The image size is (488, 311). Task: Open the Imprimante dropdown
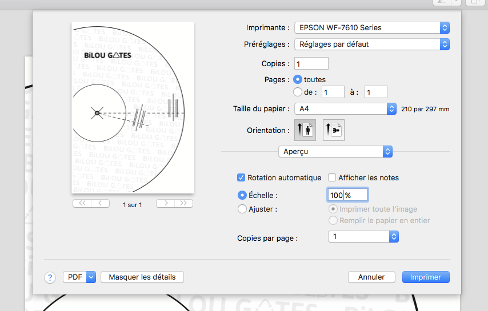pos(371,27)
